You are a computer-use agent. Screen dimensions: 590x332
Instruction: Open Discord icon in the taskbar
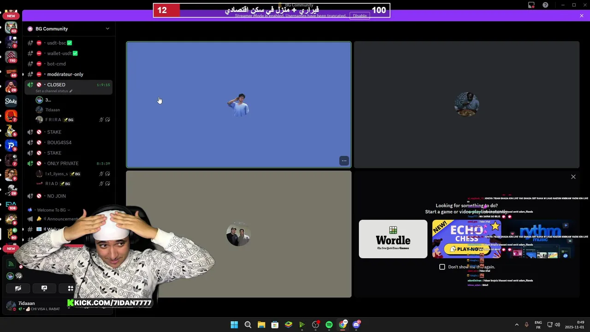(356, 325)
